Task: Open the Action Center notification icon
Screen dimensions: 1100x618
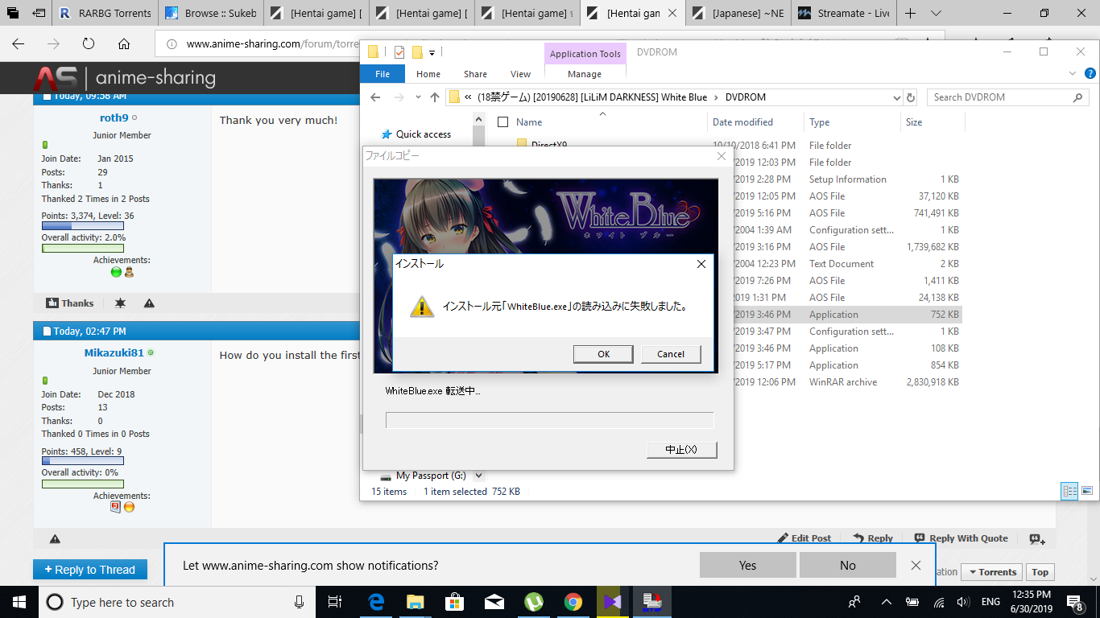Action: coord(1075,602)
